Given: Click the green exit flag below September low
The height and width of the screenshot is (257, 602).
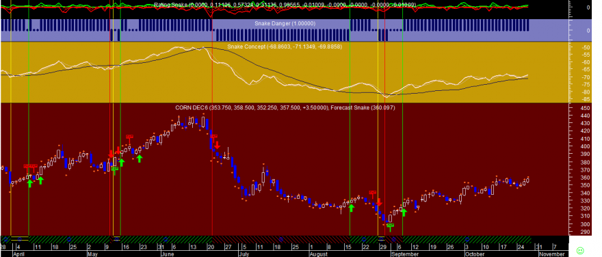Looking at the screenshot, I should click(390, 227).
